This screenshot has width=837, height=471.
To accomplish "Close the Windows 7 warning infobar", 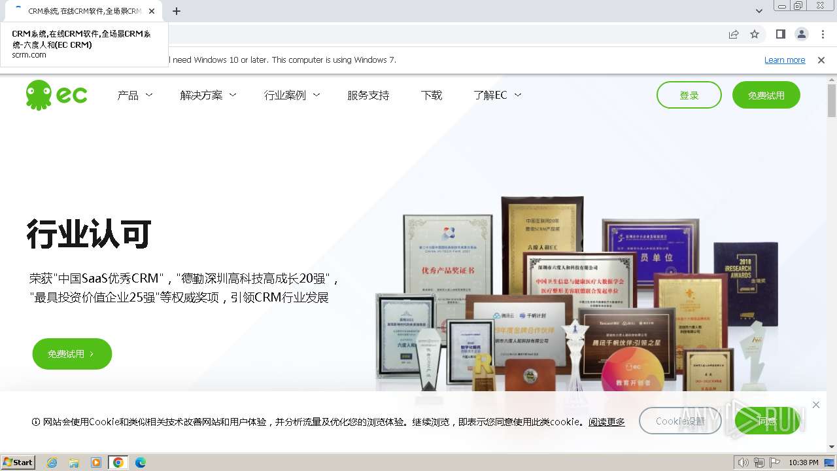I will pos(821,60).
